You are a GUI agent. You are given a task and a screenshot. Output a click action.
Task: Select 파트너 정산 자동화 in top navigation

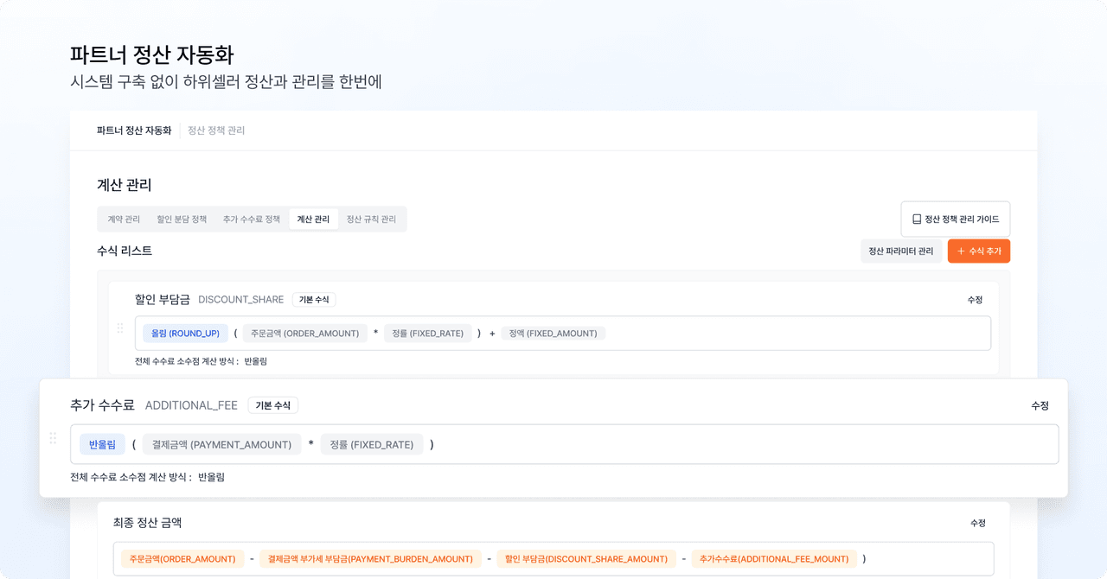(134, 130)
